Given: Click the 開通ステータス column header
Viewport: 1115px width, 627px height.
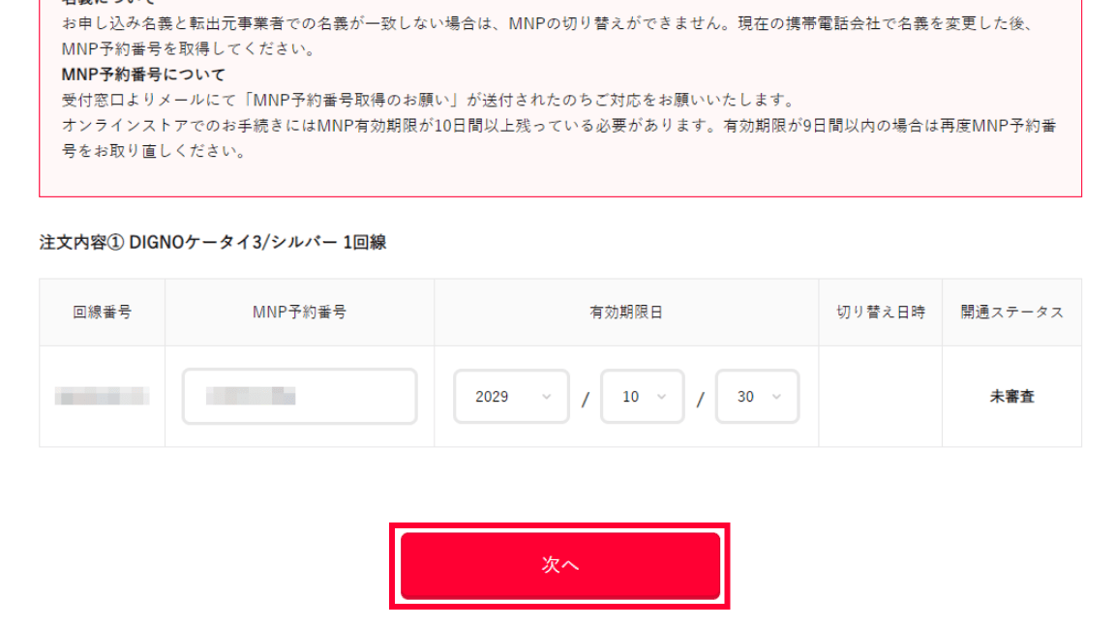Looking at the screenshot, I should tap(1011, 313).
